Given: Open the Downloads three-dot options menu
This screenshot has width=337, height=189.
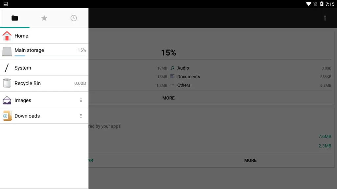Looking at the screenshot, I should [81, 116].
